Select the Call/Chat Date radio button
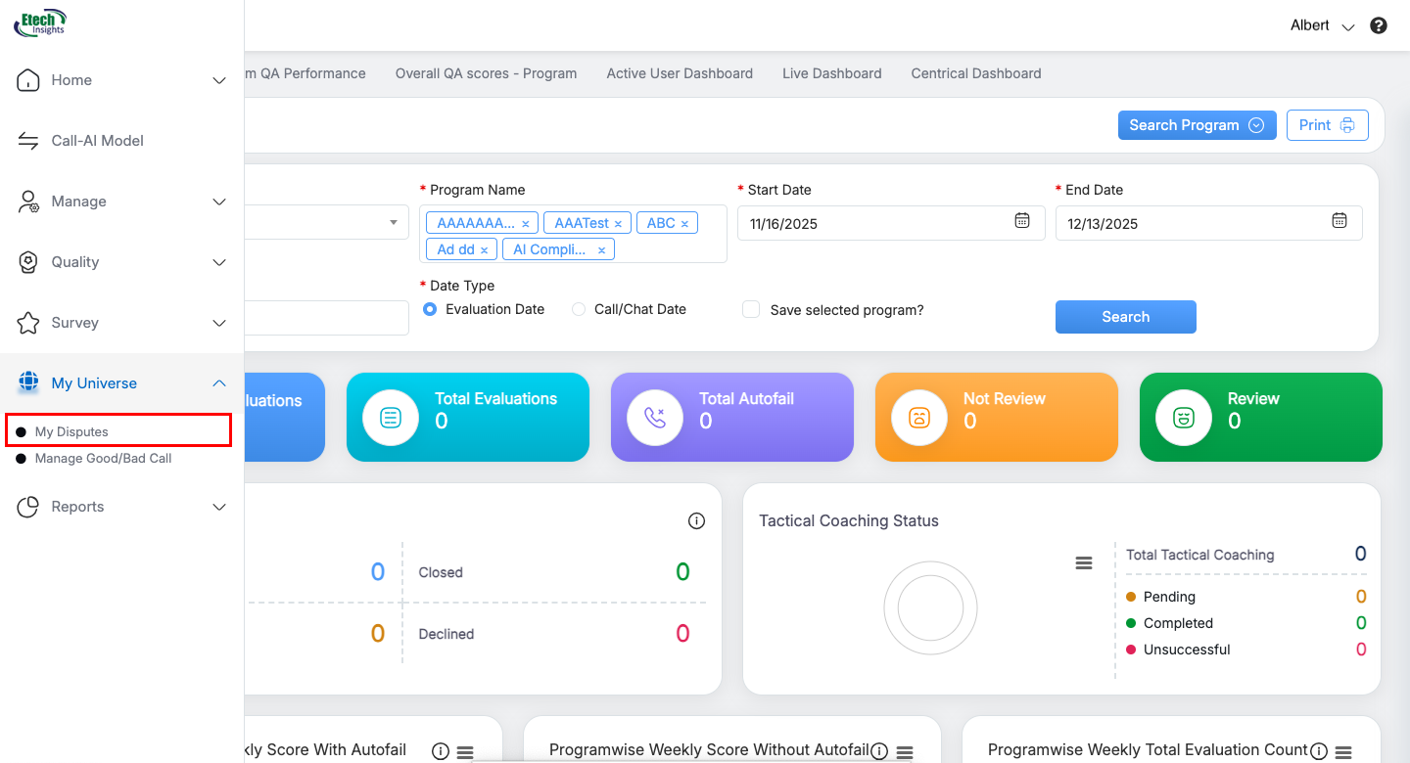This screenshot has height=763, width=1410. [x=579, y=309]
